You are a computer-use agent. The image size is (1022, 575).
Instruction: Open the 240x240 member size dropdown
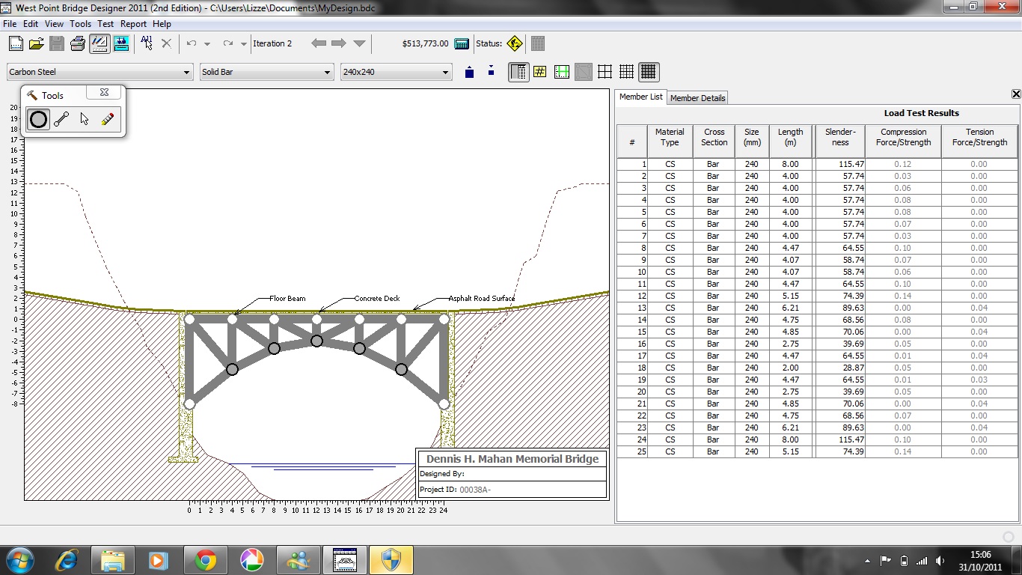[x=445, y=73]
